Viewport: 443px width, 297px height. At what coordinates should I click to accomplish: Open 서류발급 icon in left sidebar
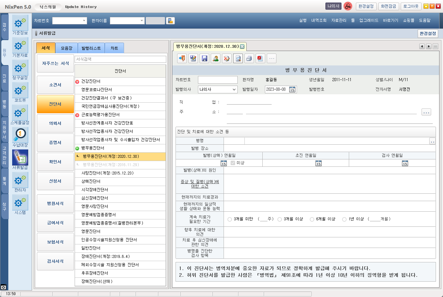20,158
